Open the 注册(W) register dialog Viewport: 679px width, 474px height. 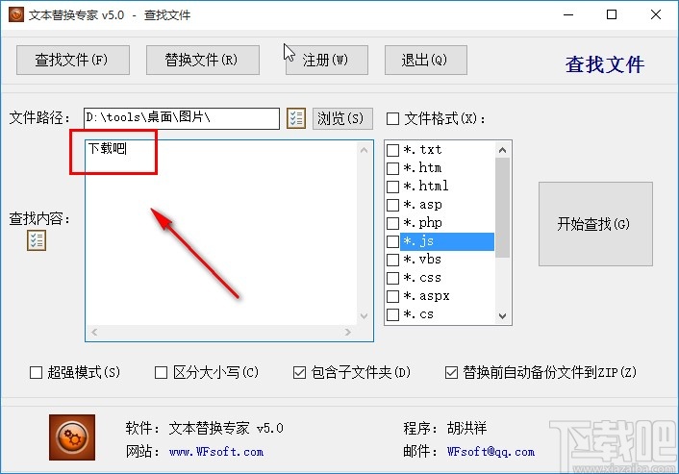pyautogui.click(x=327, y=60)
